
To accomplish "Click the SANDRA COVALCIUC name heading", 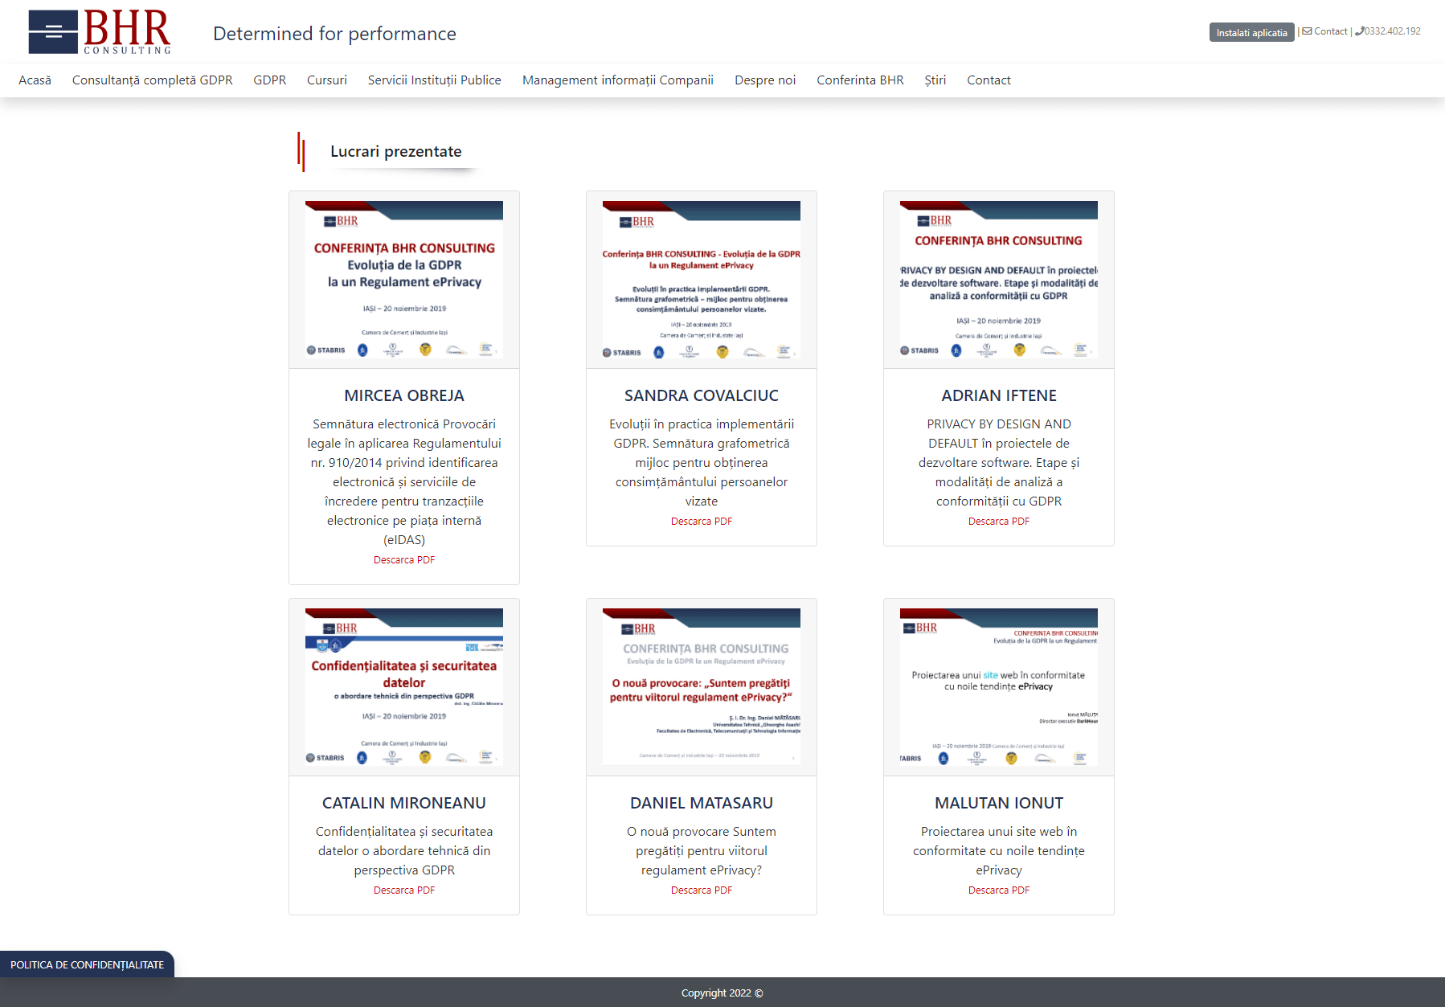I will [702, 395].
